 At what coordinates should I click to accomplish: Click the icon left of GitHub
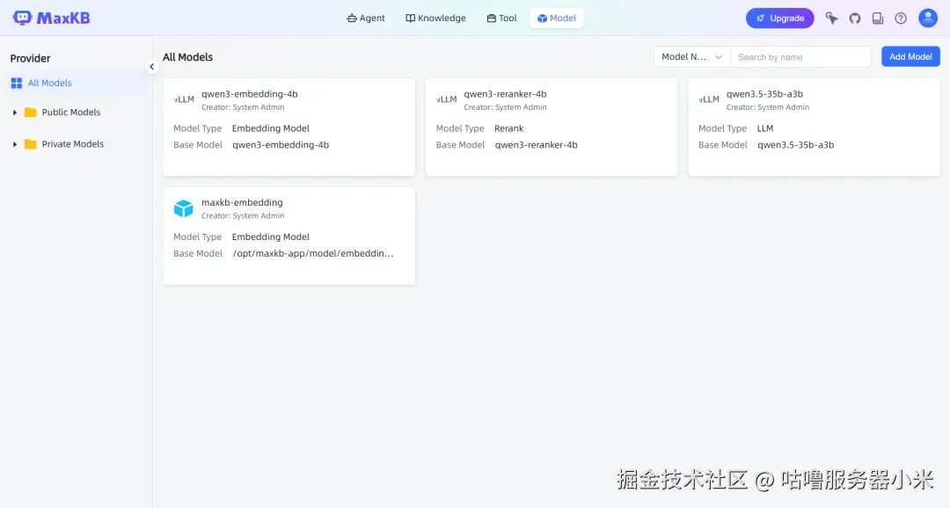[832, 18]
